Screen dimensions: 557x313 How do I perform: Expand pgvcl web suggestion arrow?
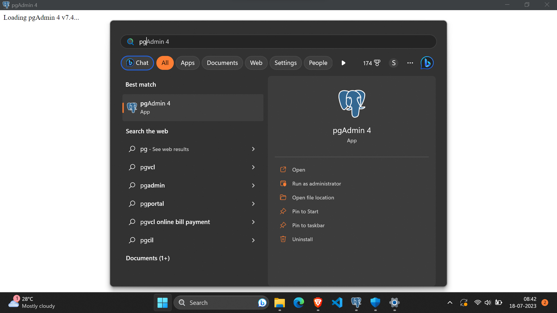(253, 167)
